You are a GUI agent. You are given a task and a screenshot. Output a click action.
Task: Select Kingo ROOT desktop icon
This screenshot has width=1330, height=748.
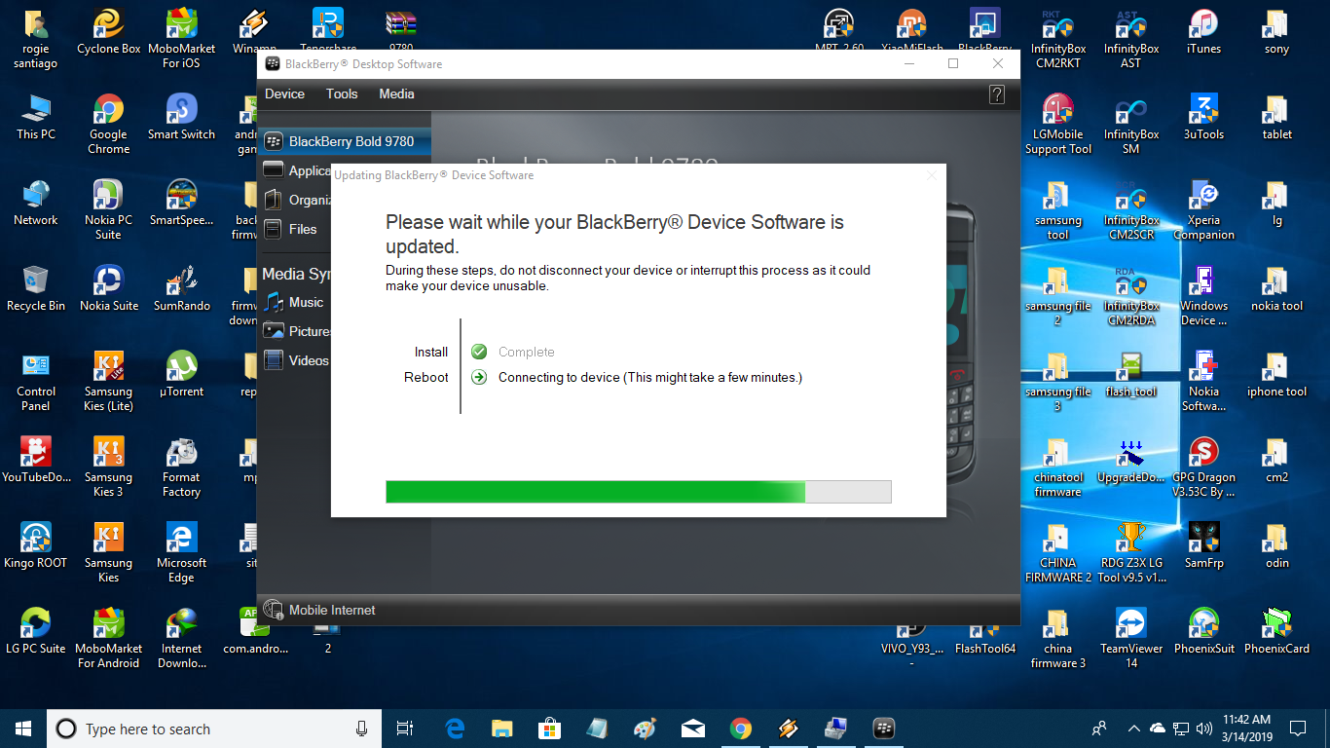[36, 546]
